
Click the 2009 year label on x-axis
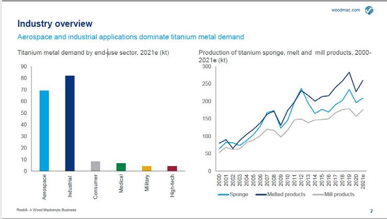(281, 180)
